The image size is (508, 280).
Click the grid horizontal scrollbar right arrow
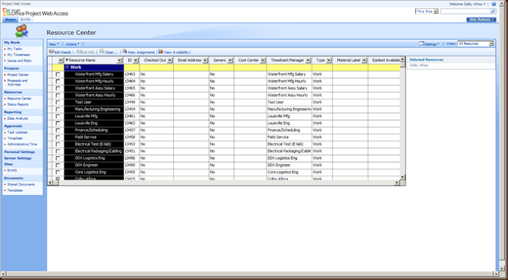click(x=396, y=183)
